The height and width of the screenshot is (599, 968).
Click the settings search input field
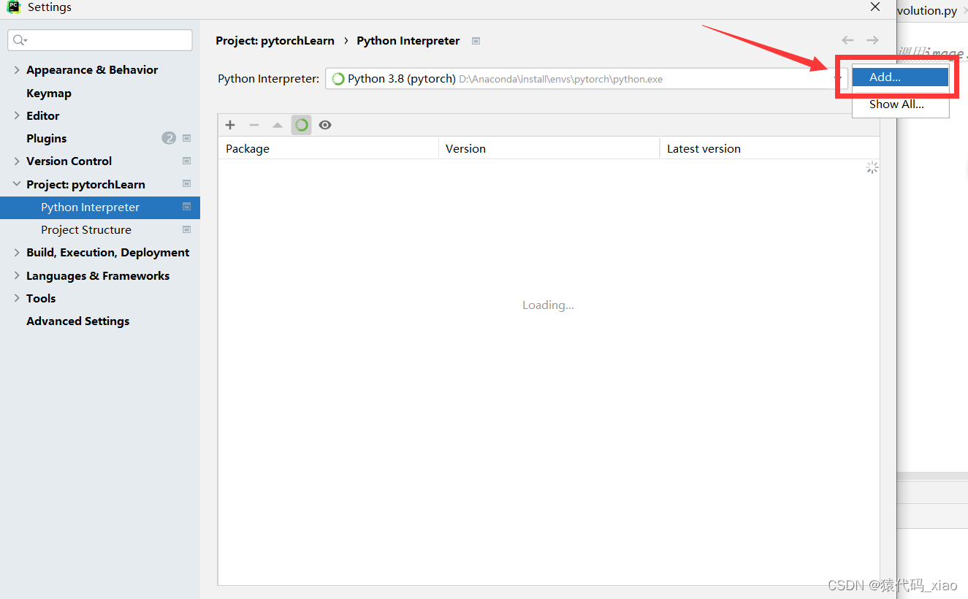pyautogui.click(x=100, y=40)
